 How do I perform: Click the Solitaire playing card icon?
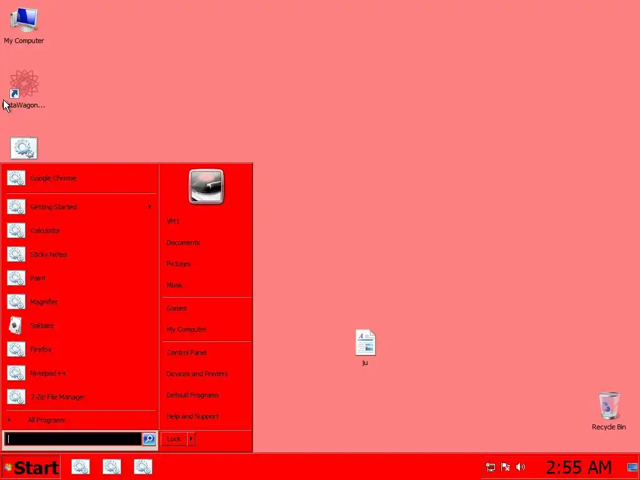coord(16,326)
